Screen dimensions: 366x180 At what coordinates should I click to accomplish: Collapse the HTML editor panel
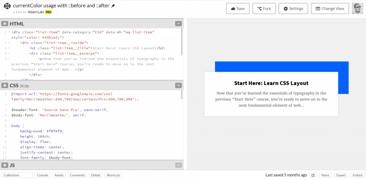(178, 23)
